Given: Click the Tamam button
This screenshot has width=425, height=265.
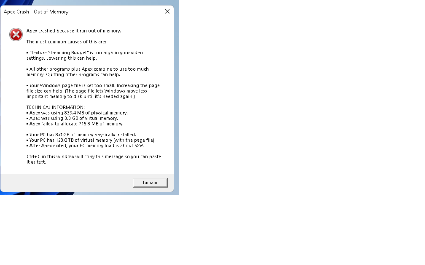Looking at the screenshot, I should [x=150, y=183].
